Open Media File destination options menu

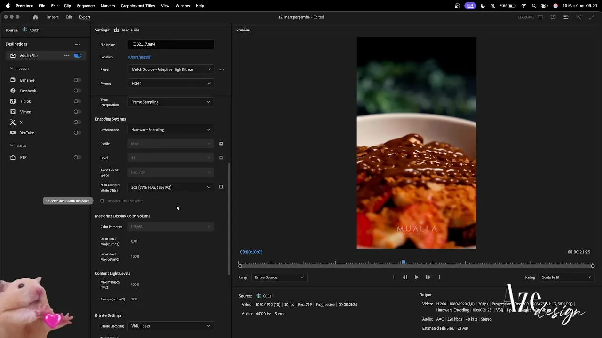[67, 56]
